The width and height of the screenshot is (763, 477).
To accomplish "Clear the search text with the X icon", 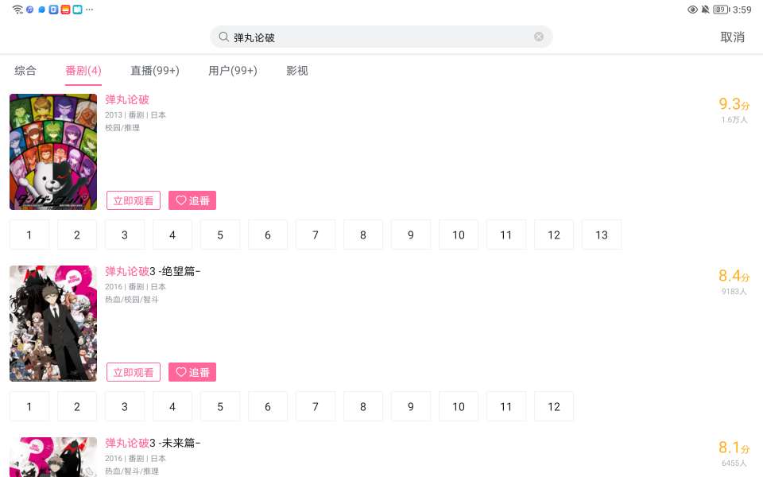I will coord(539,37).
